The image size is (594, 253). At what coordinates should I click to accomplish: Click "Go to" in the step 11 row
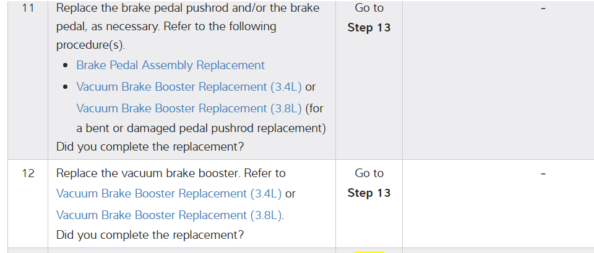[x=369, y=8]
